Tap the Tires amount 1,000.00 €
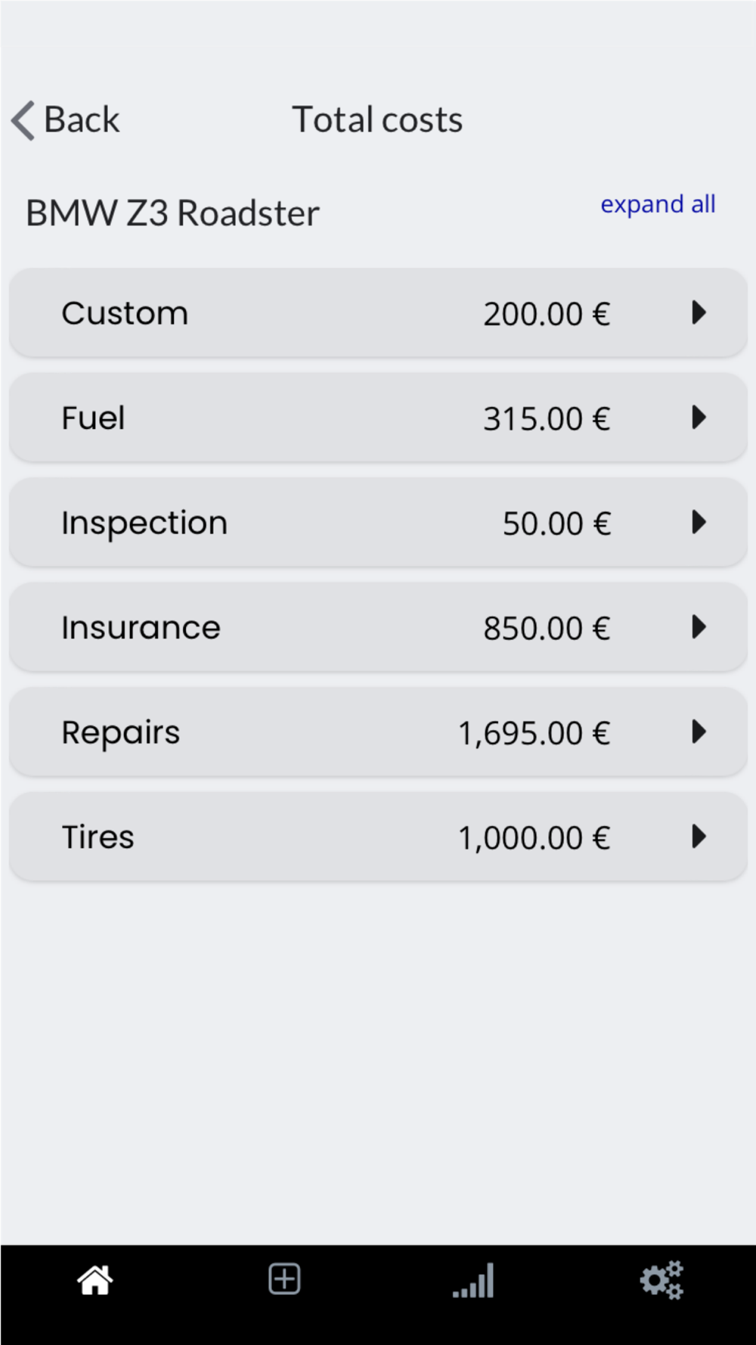This screenshot has width=756, height=1345. click(534, 838)
